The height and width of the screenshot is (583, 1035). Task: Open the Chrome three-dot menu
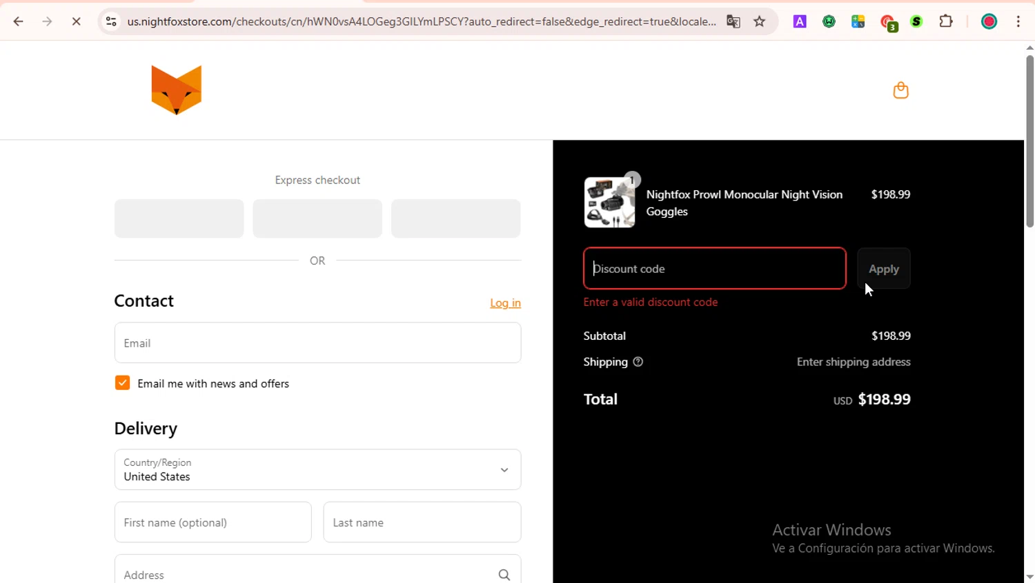pos(1018,21)
